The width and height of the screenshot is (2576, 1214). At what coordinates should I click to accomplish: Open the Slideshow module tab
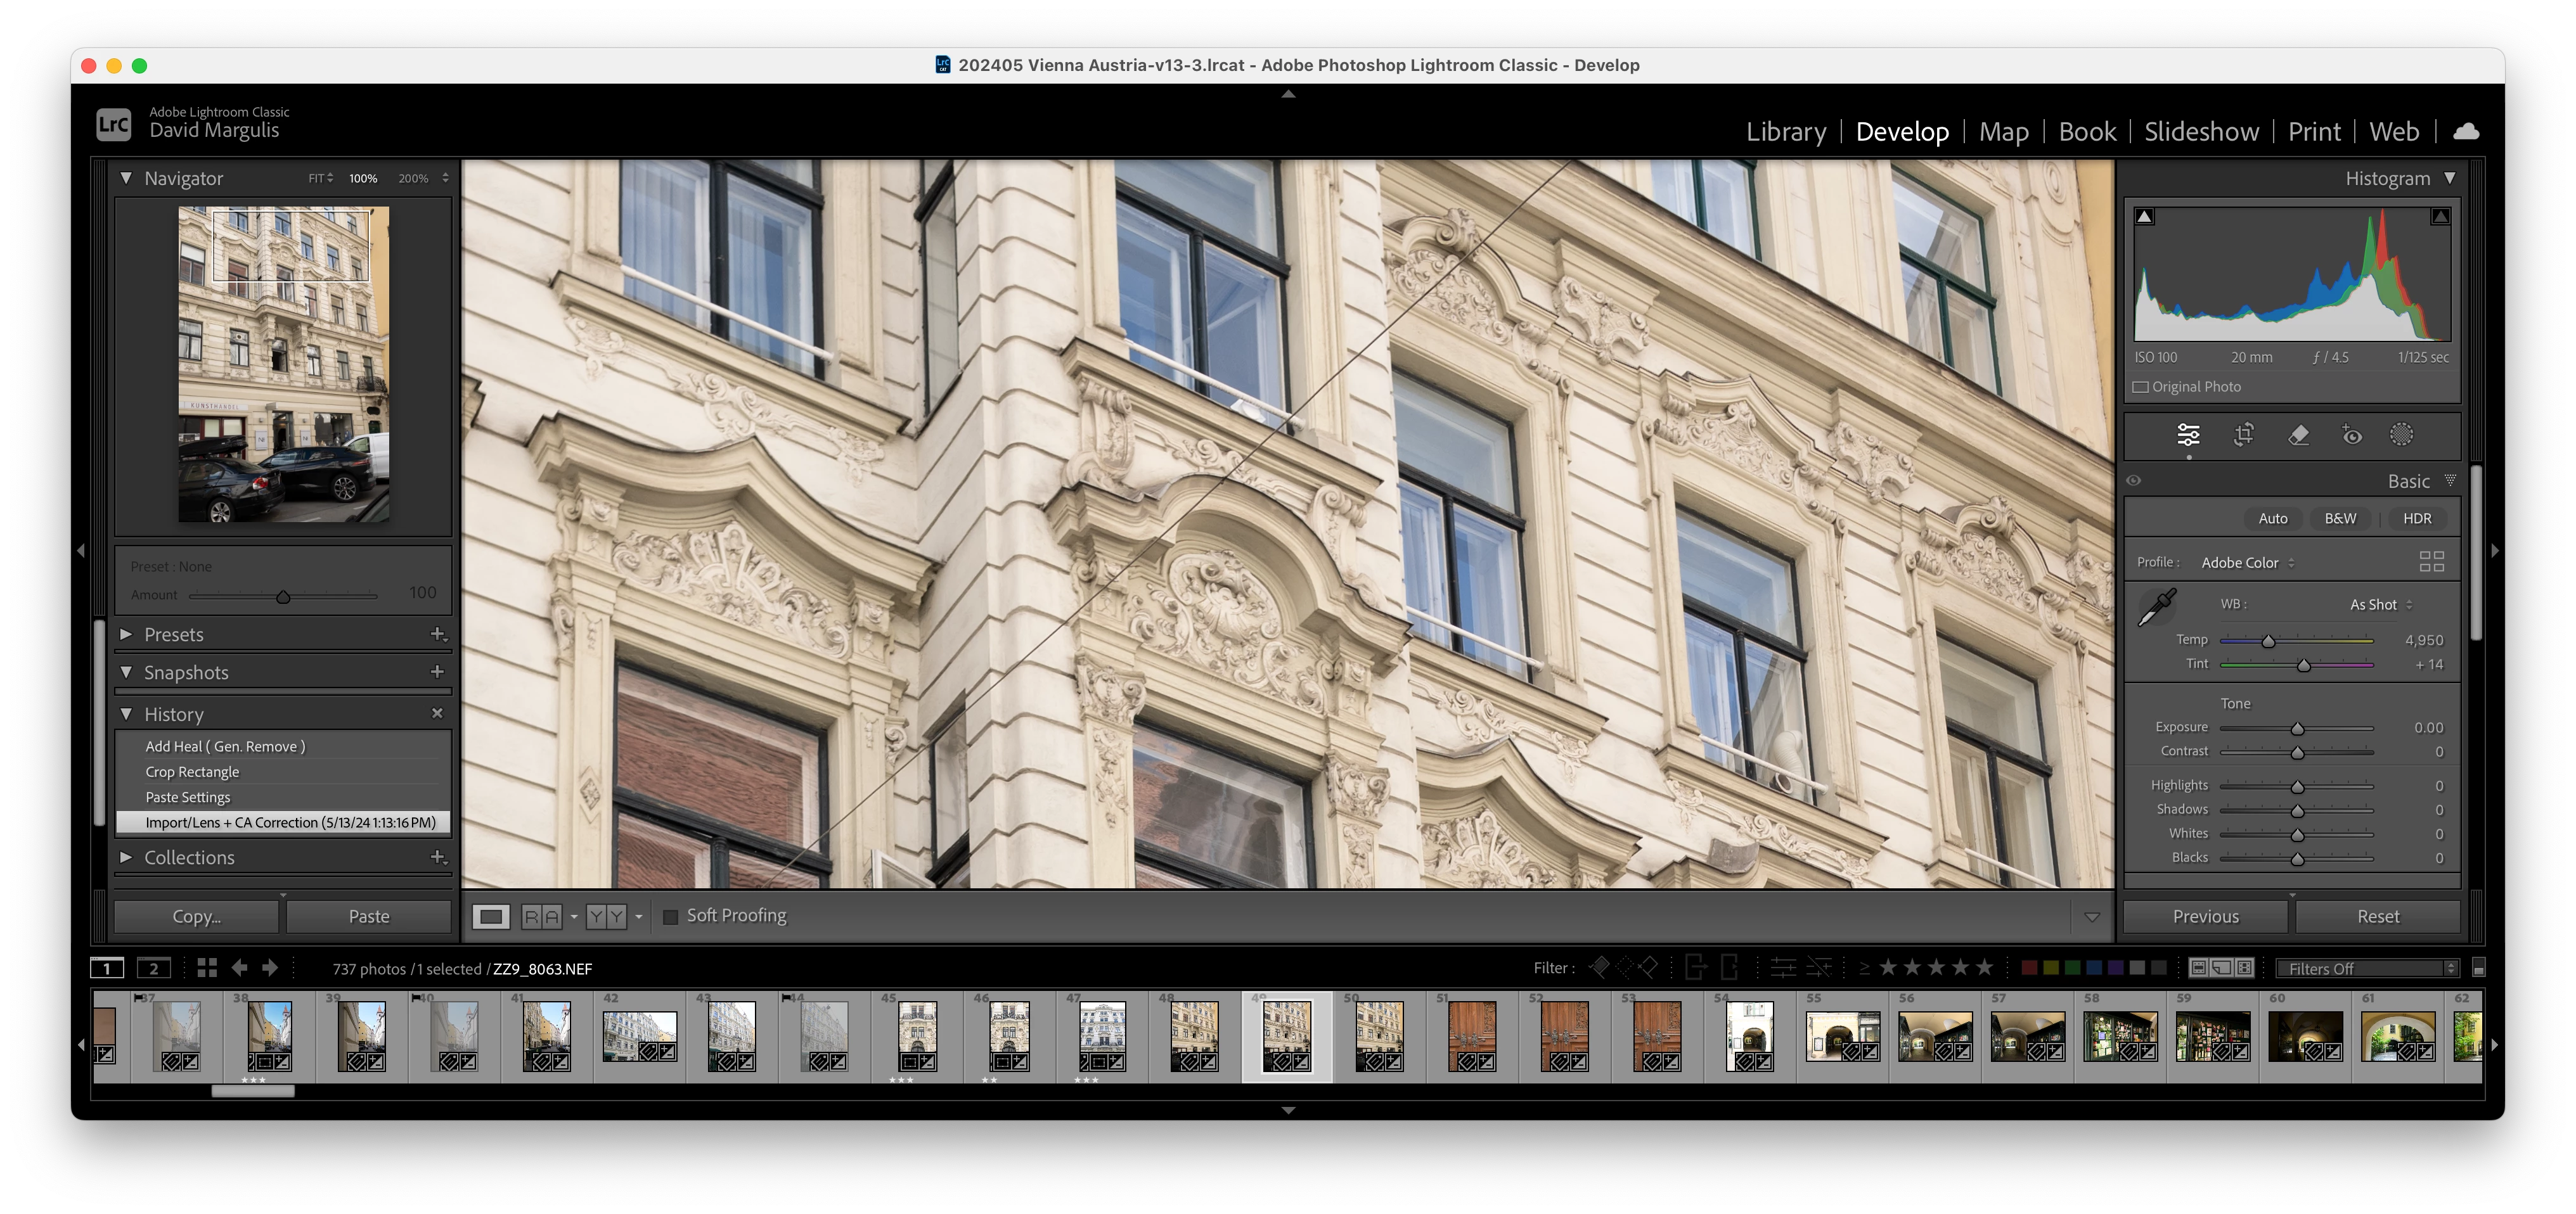2201,132
